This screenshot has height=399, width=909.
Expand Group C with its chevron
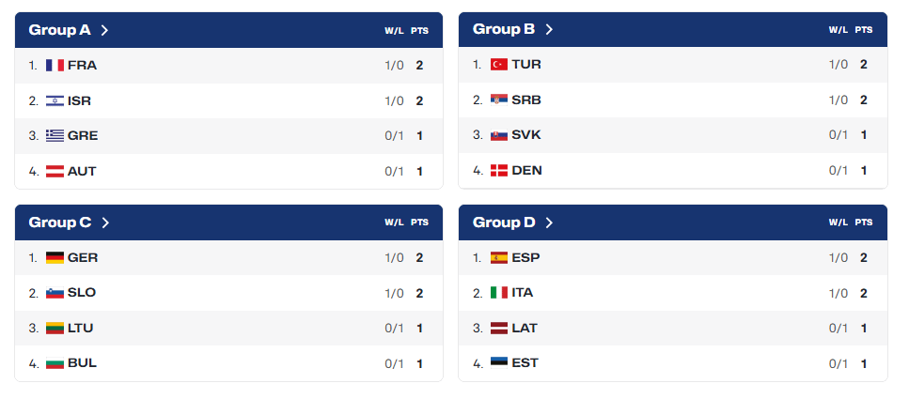click(x=105, y=223)
